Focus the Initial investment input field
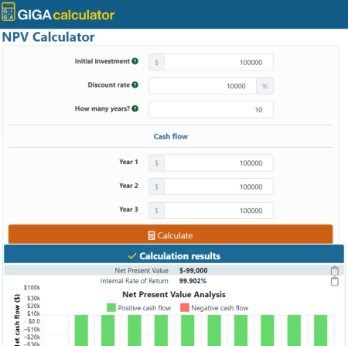Viewport: 348px width, 346px height. 219,62
